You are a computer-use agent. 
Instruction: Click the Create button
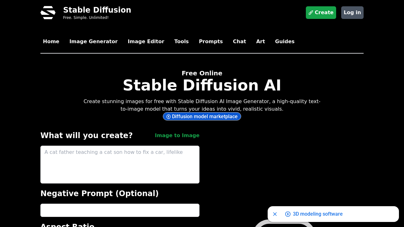[321, 12]
